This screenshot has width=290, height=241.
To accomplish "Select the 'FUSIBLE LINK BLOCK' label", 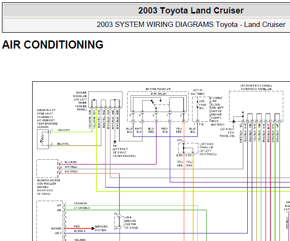I will tap(216, 101).
